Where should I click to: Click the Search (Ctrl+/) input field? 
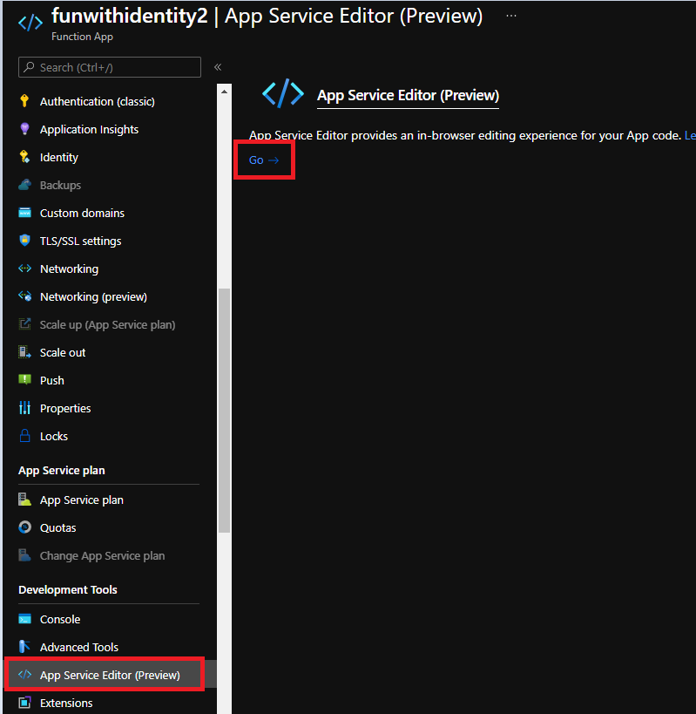(110, 67)
